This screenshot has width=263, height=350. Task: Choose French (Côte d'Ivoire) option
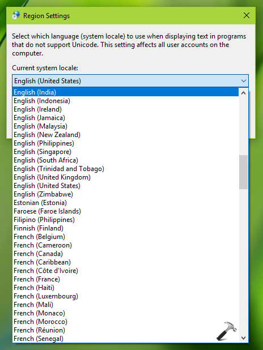[x=126, y=271]
